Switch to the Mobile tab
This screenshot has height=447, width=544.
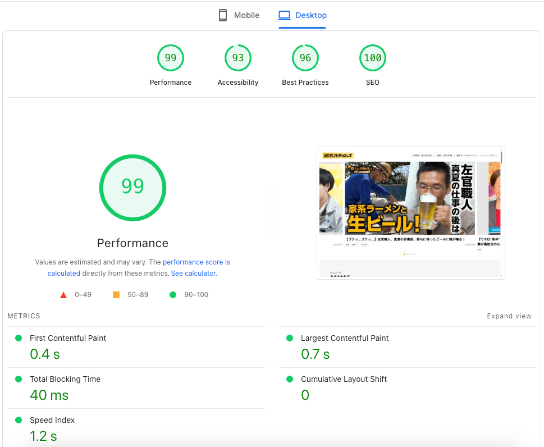click(239, 15)
